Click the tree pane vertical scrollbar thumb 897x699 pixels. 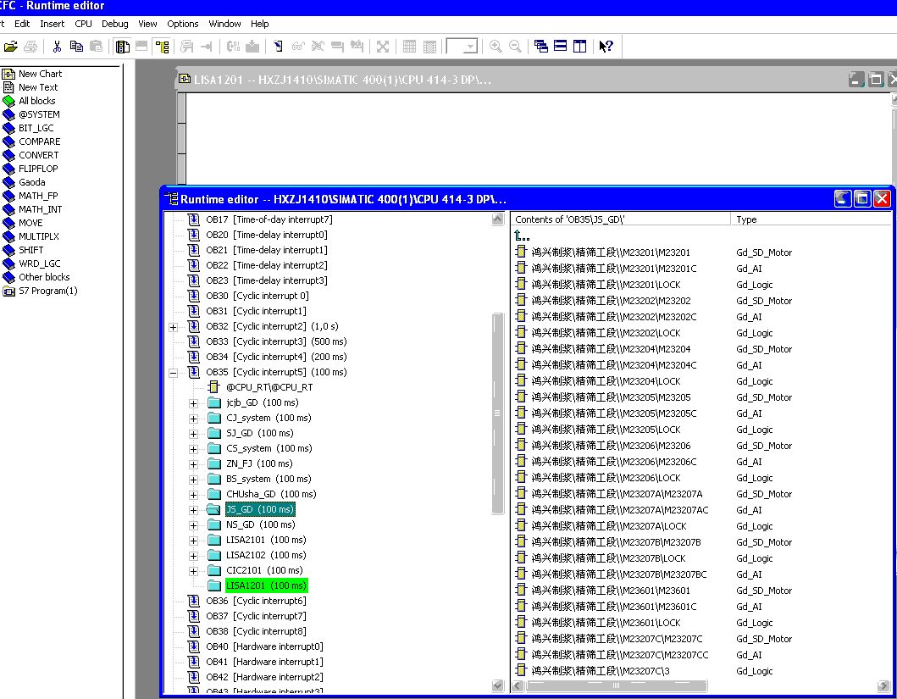(497, 413)
